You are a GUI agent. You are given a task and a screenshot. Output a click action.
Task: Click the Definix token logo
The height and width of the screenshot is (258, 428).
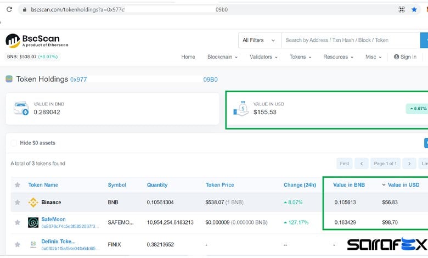pyautogui.click(x=33, y=244)
